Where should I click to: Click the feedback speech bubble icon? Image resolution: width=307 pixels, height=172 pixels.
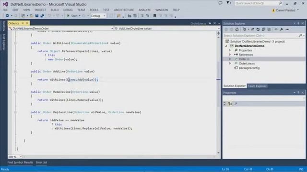(x=221, y=3)
